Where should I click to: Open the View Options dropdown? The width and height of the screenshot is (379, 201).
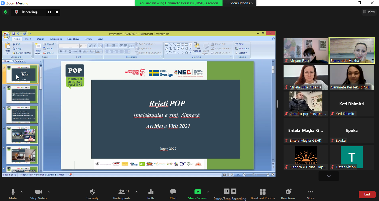pos(239,3)
